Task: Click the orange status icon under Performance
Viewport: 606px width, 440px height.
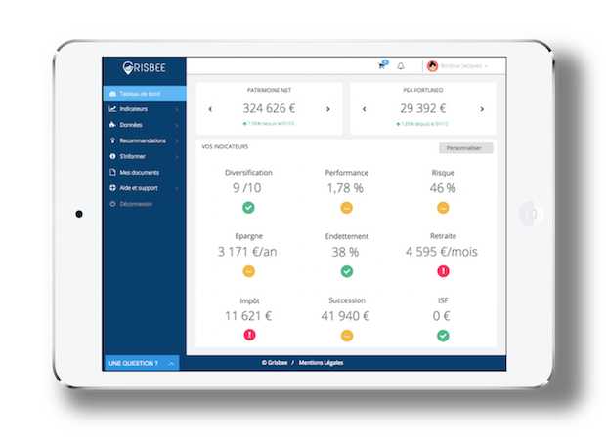Action: (346, 207)
